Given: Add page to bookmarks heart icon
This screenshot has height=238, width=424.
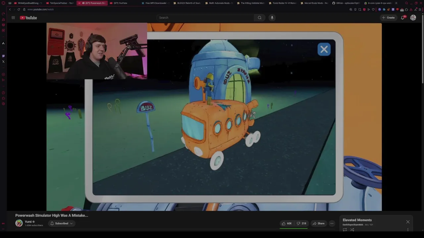Looking at the screenshot, I should [373, 9].
